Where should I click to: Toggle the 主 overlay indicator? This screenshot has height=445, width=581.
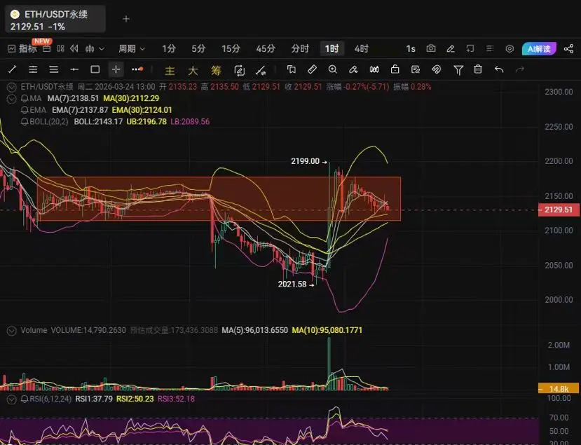(170, 70)
